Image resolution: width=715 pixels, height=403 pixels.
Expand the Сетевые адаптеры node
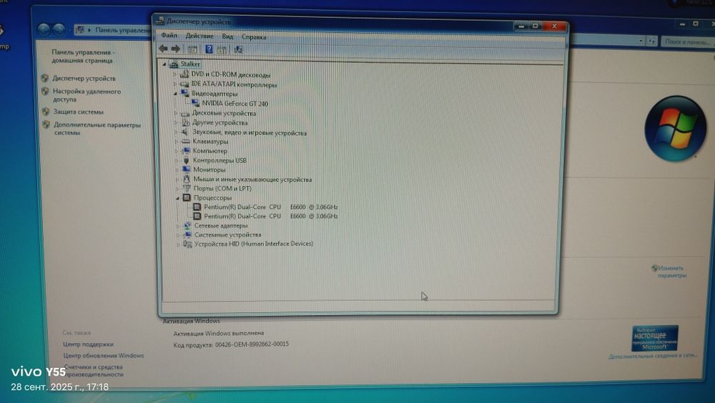[178, 226]
